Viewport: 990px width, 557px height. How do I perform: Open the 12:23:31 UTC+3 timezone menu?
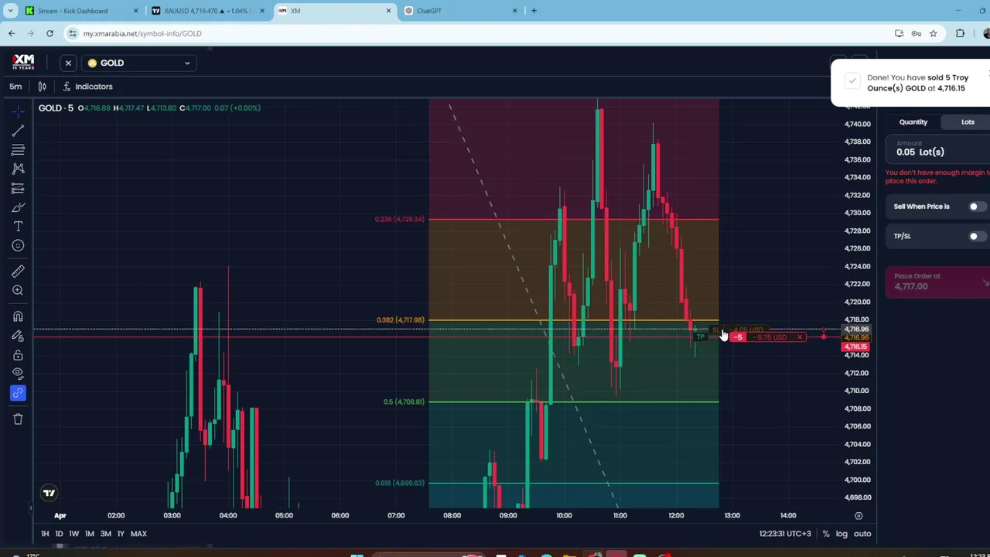click(x=785, y=534)
